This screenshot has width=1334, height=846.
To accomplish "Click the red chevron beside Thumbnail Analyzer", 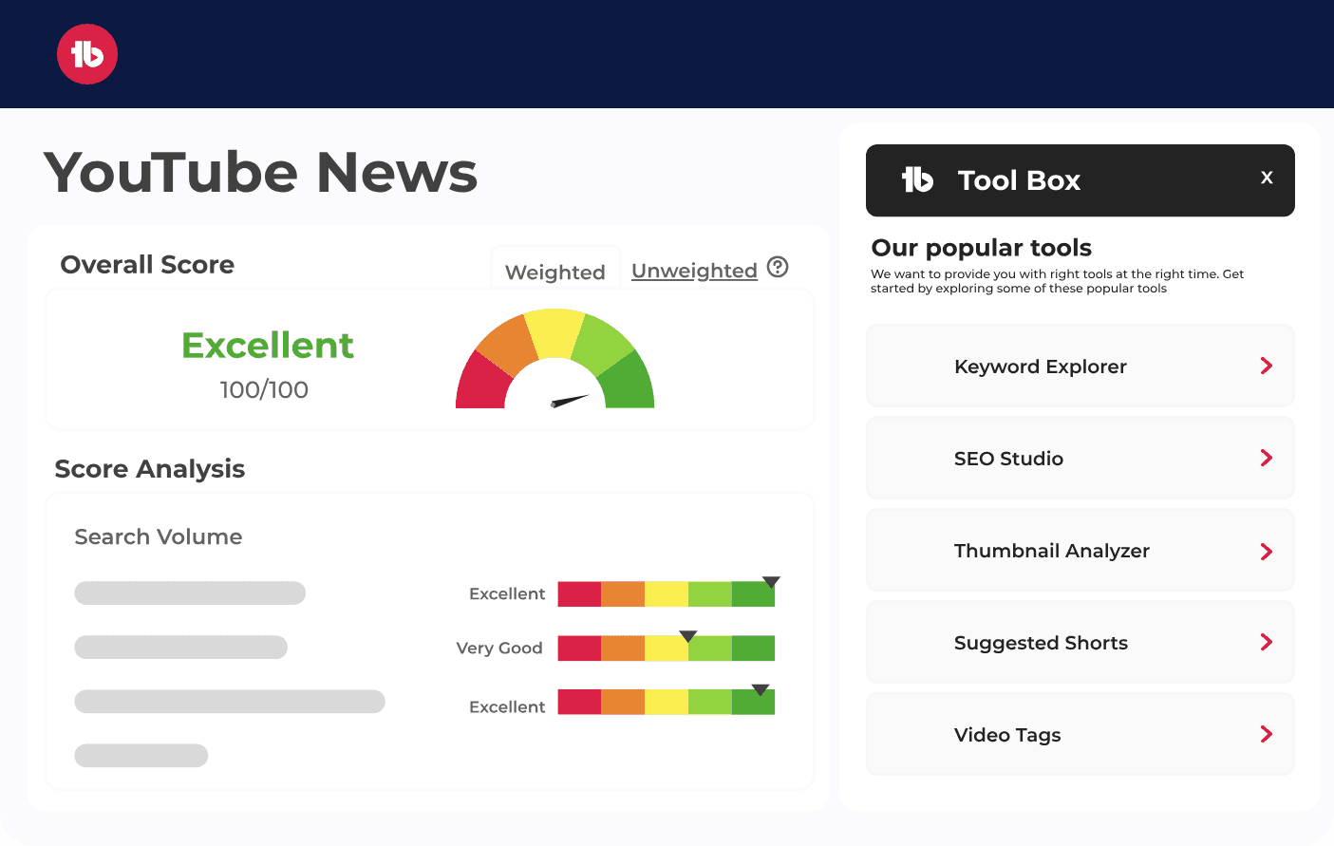I will pos(1266,551).
